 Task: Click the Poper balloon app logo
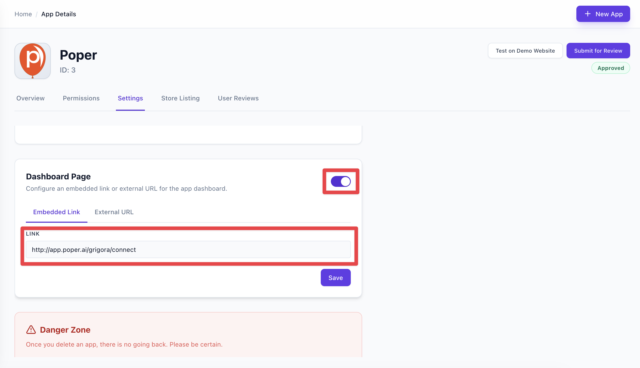[x=32, y=61]
